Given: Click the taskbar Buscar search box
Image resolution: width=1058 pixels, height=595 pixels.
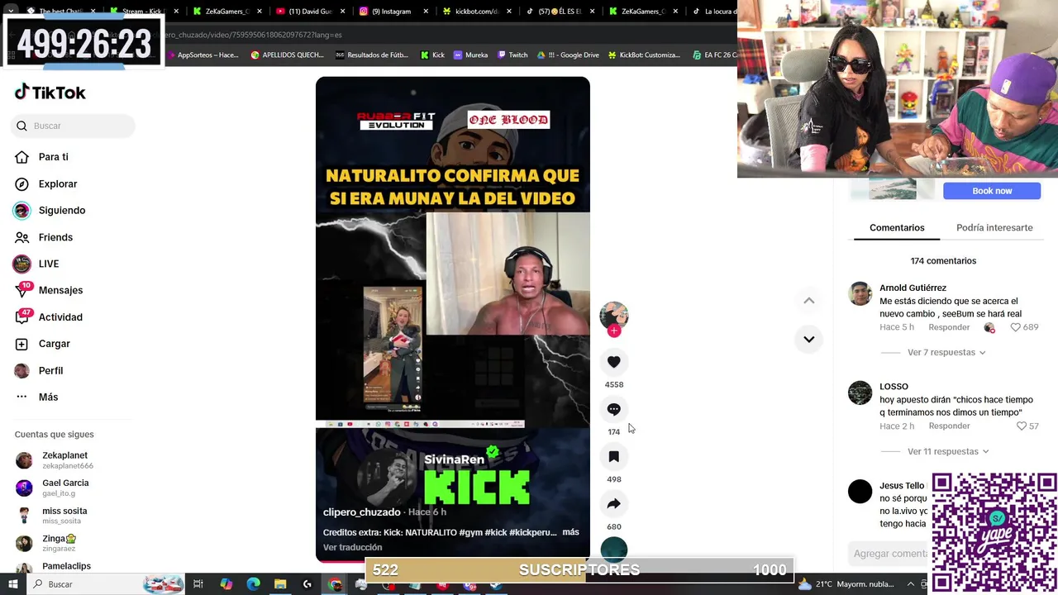Looking at the screenshot, I should tap(106, 584).
